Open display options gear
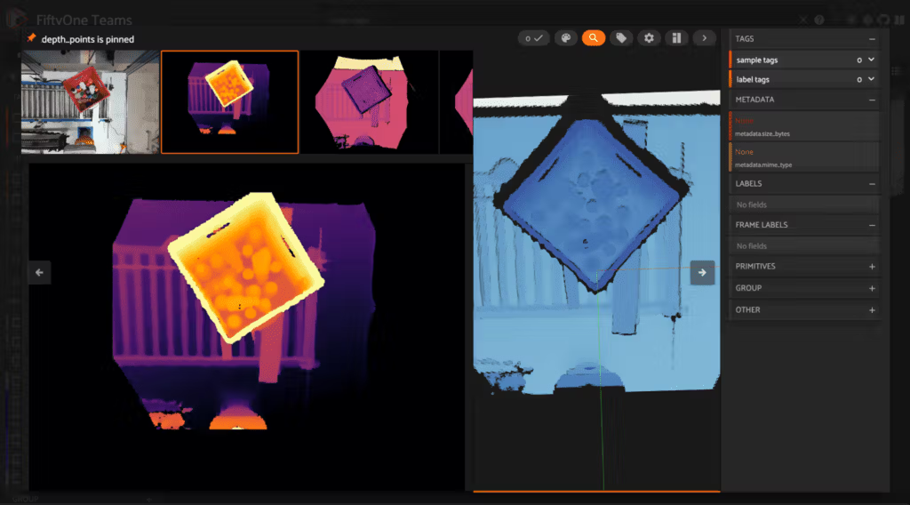Image resolution: width=910 pixels, height=505 pixels. pos(649,38)
